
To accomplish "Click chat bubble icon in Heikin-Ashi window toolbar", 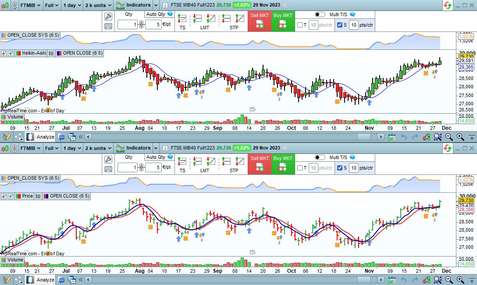I will [x=61, y=137].
